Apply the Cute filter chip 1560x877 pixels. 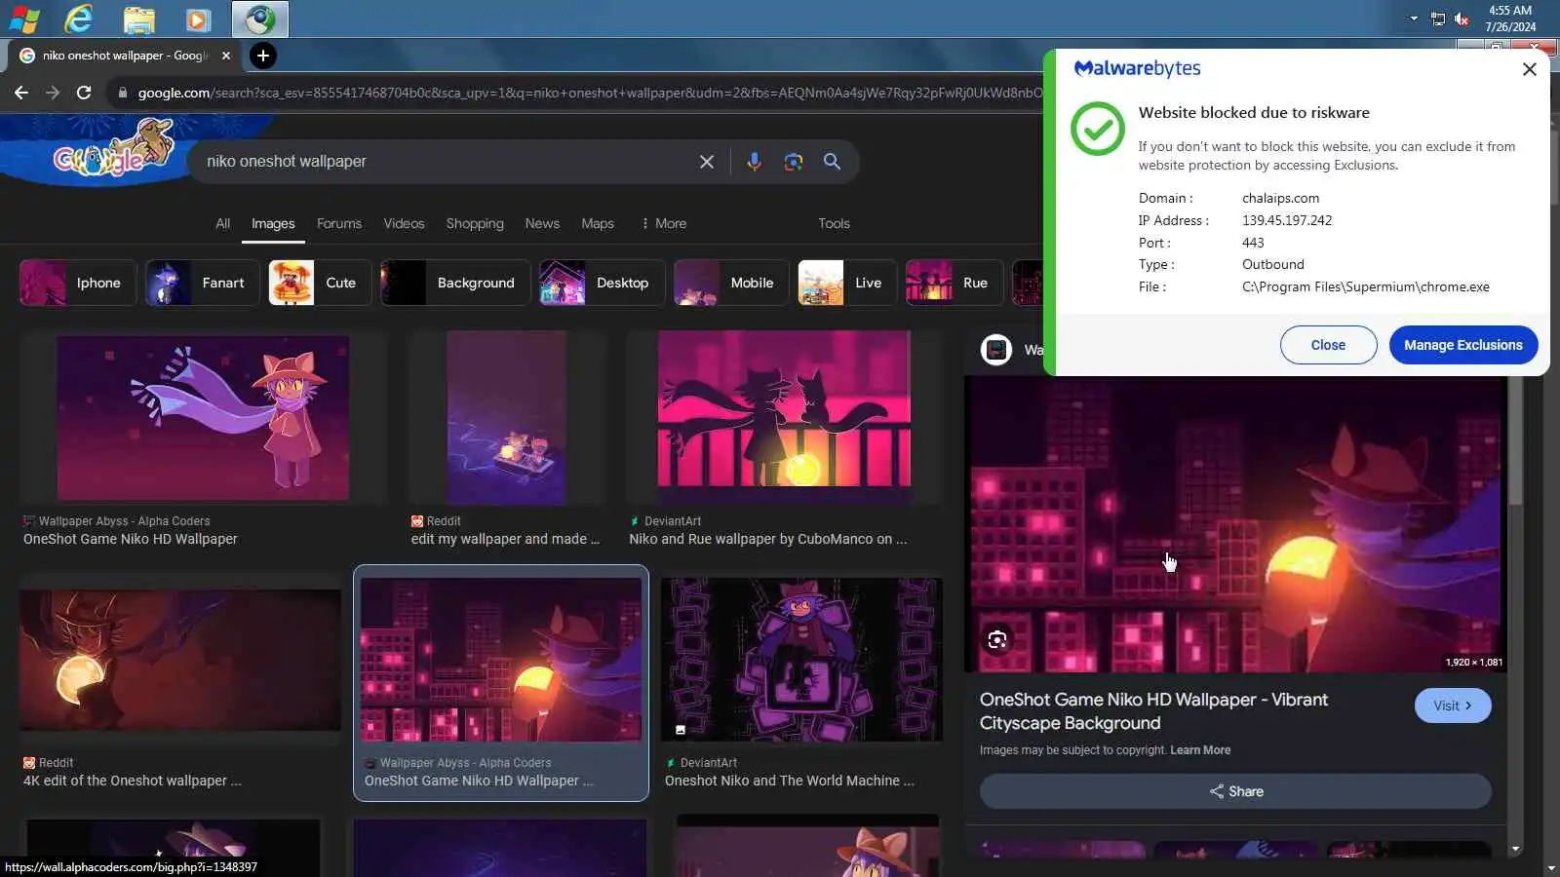coord(320,283)
